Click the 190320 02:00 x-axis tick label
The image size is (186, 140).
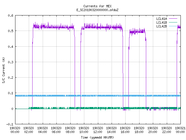point(28,130)
